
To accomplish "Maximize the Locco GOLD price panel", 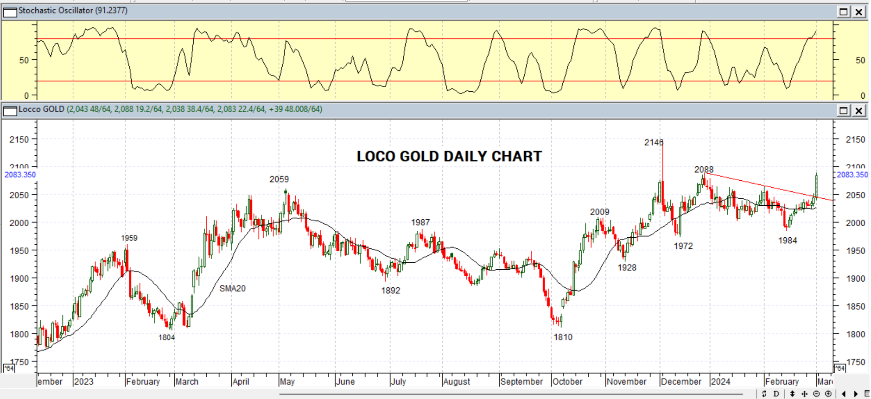I will click(x=844, y=110).
